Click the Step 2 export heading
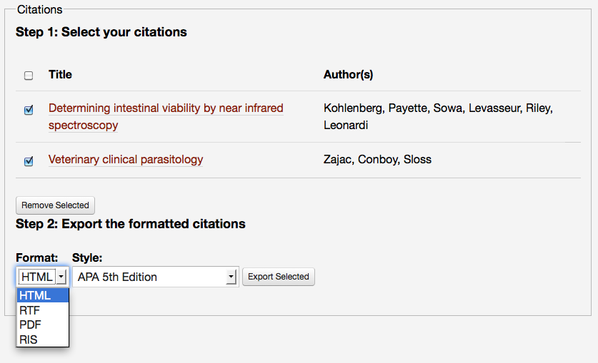Viewport: 598px width, 363px height. [131, 224]
